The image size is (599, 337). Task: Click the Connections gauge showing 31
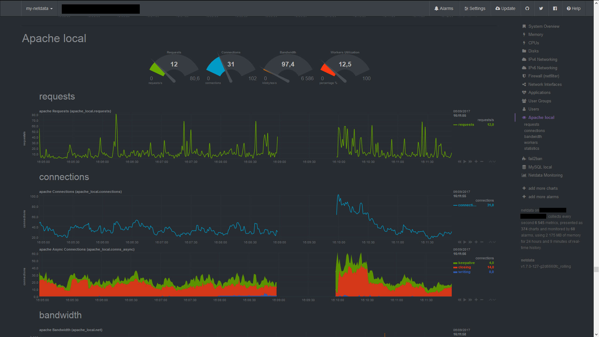(x=231, y=68)
